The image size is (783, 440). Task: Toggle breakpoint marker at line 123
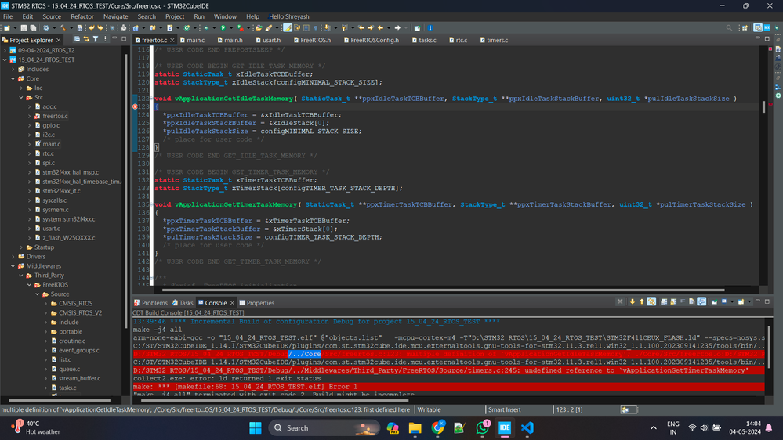tap(136, 106)
